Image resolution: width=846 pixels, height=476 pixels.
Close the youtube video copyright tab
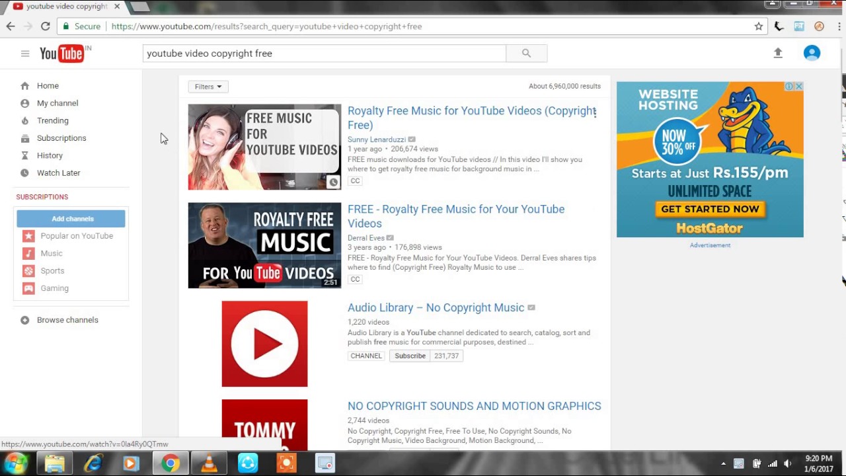coord(117,7)
